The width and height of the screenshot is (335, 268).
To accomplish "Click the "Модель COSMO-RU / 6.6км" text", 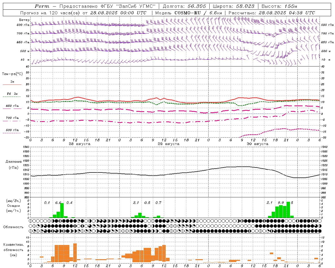I will tap(188, 13).
